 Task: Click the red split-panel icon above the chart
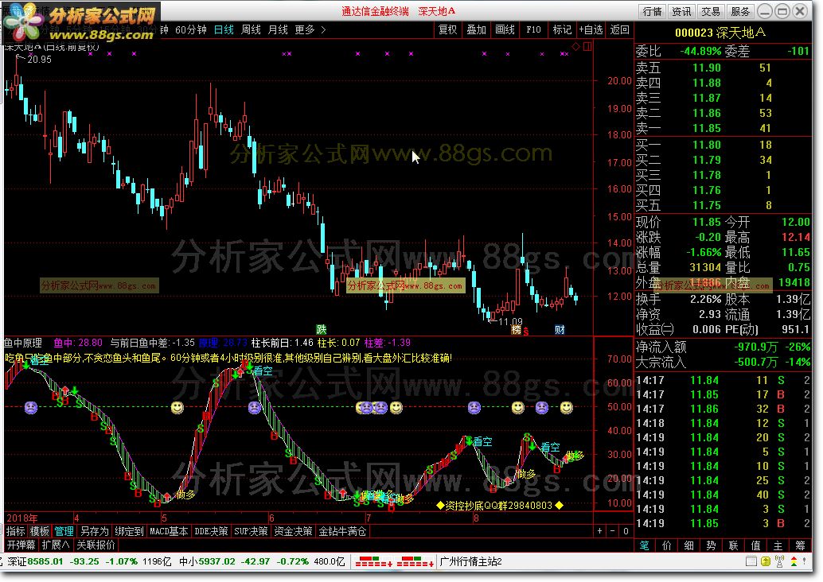pyautogui.click(x=587, y=47)
